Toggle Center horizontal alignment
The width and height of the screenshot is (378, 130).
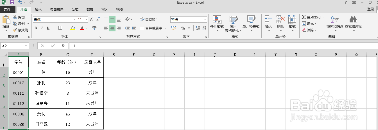pyautogui.click(x=112, y=28)
